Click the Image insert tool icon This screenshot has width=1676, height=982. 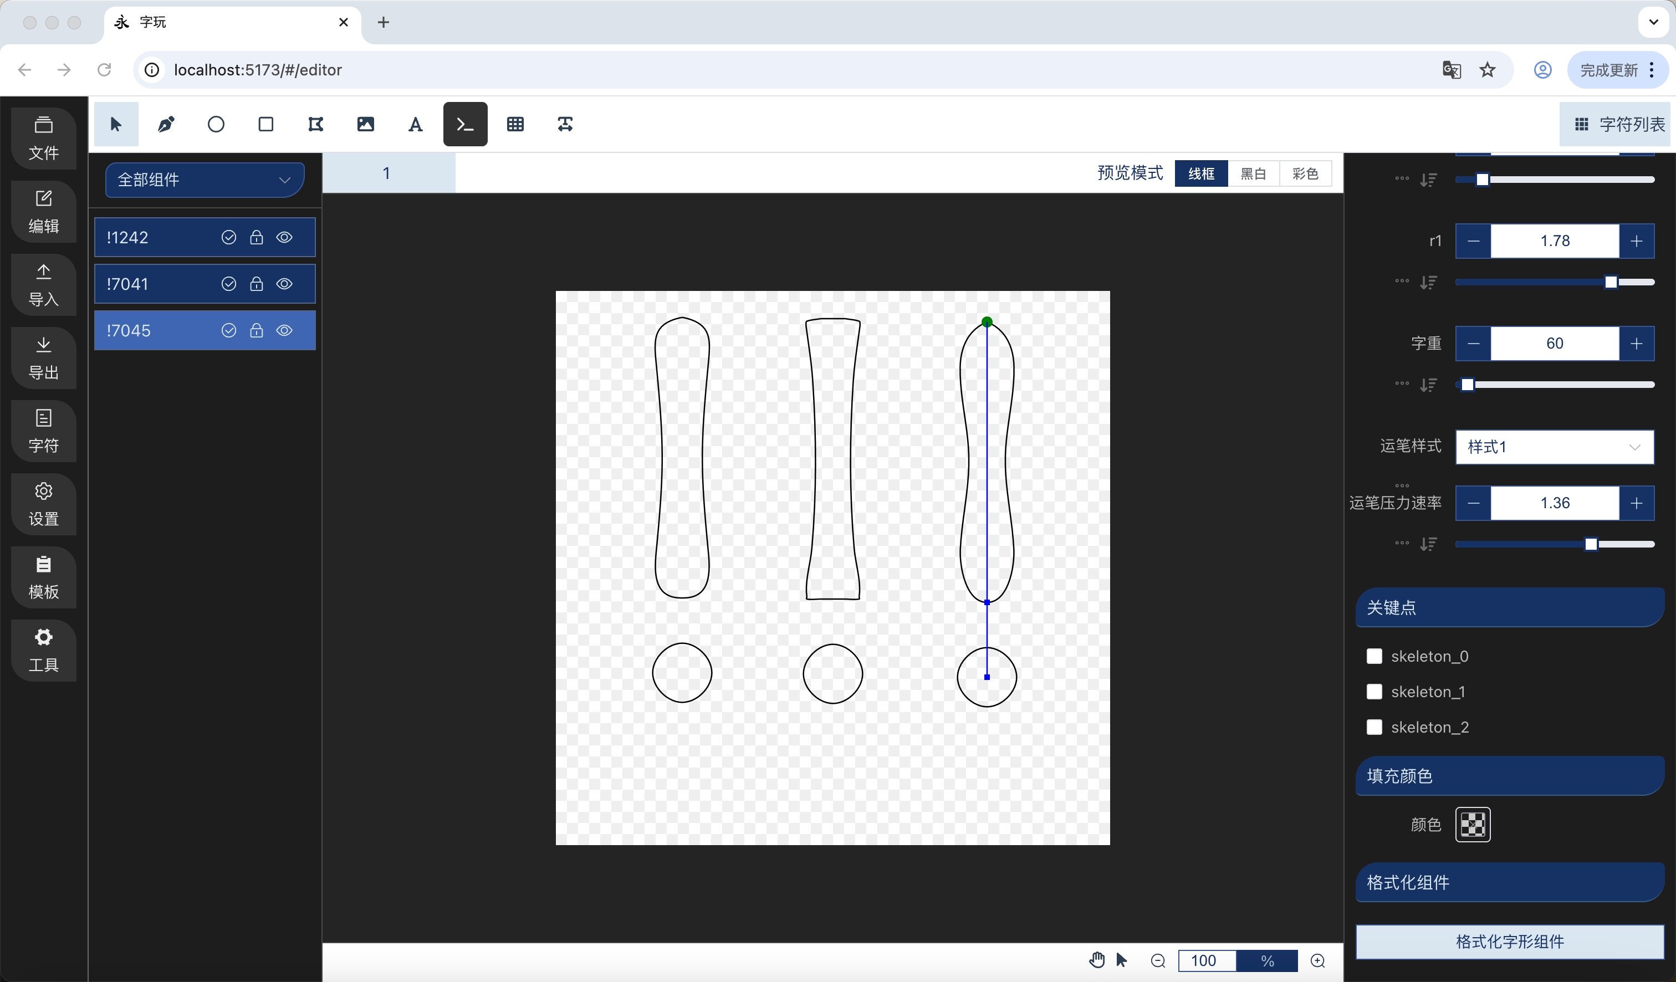click(x=366, y=124)
